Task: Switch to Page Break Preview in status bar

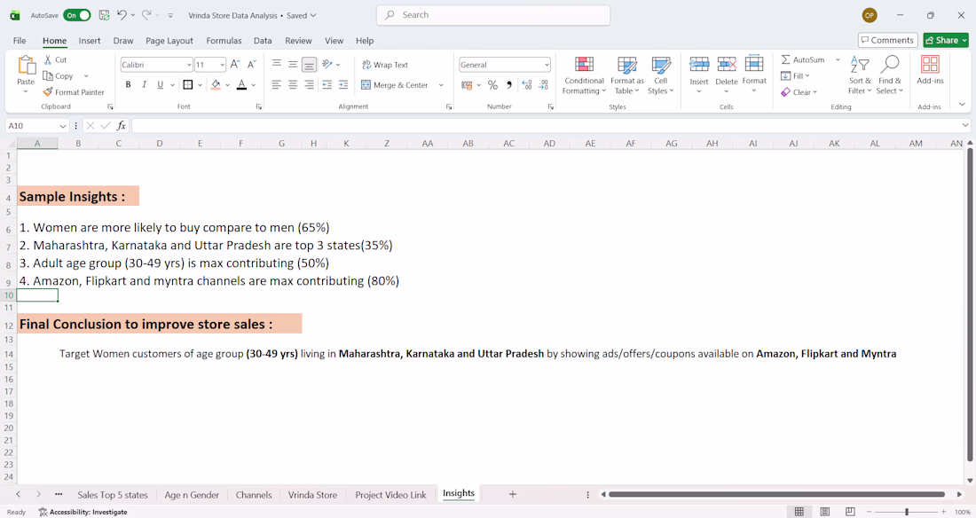Action: 850,512
